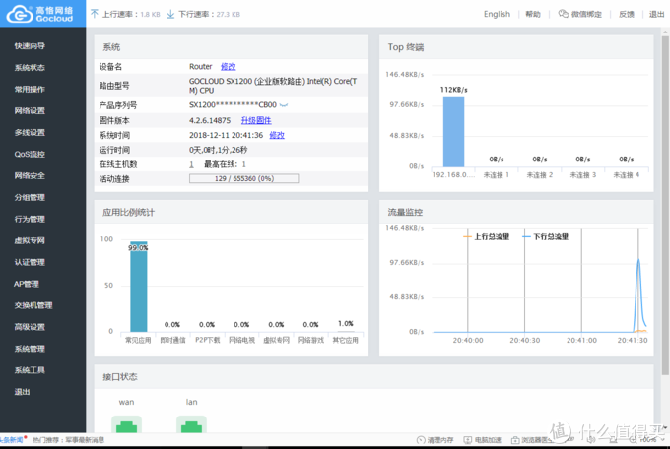
Task: Click the WeChat binding icon
Action: (564, 14)
